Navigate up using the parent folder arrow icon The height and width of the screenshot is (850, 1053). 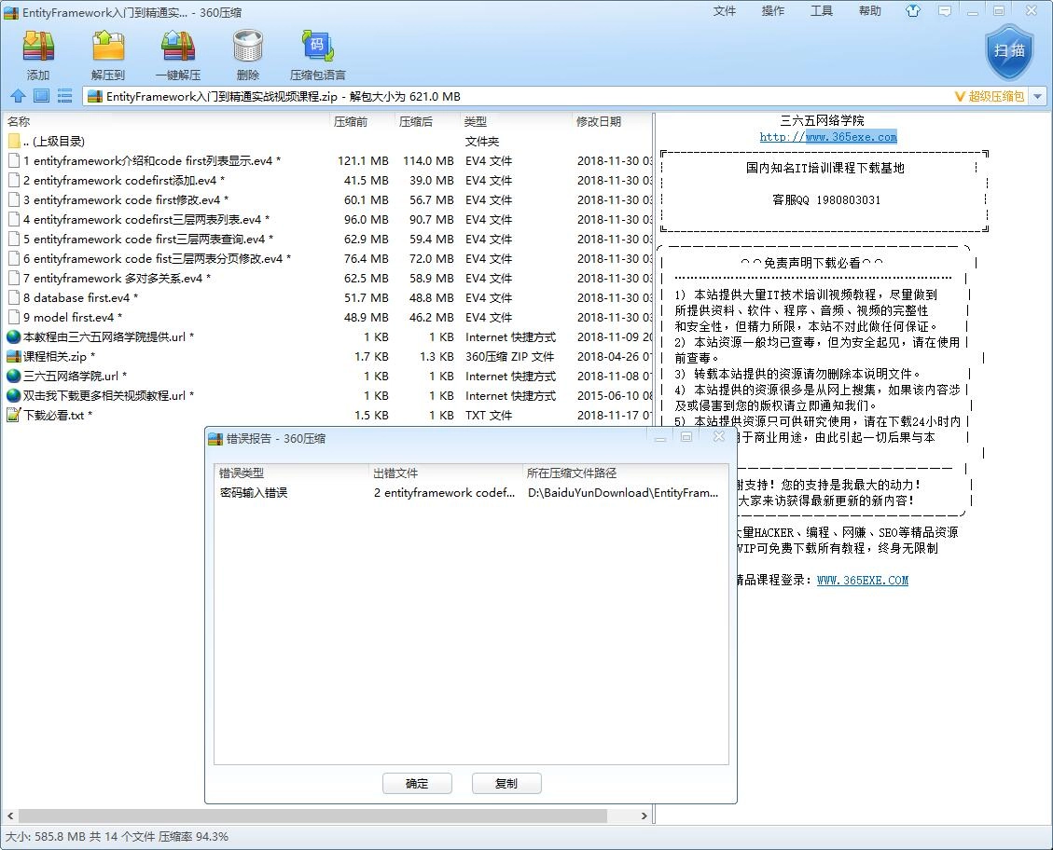coord(19,95)
